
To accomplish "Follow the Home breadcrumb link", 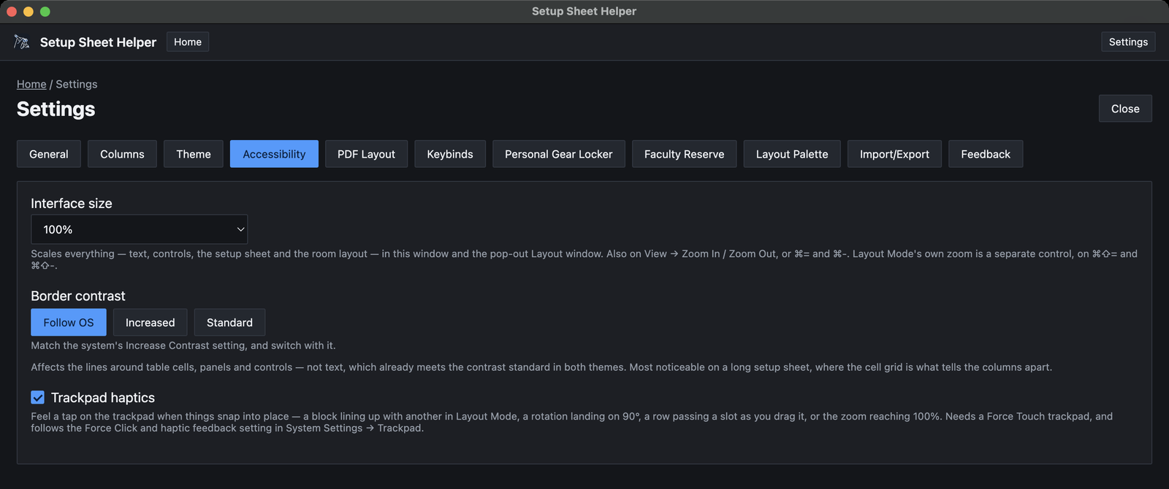I will click(31, 84).
